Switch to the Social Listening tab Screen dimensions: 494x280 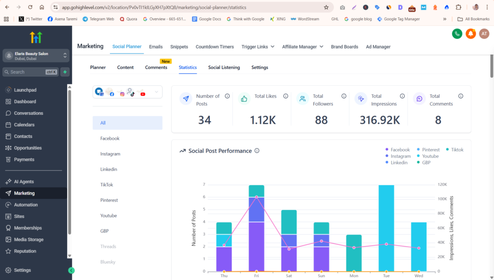pyautogui.click(x=224, y=67)
